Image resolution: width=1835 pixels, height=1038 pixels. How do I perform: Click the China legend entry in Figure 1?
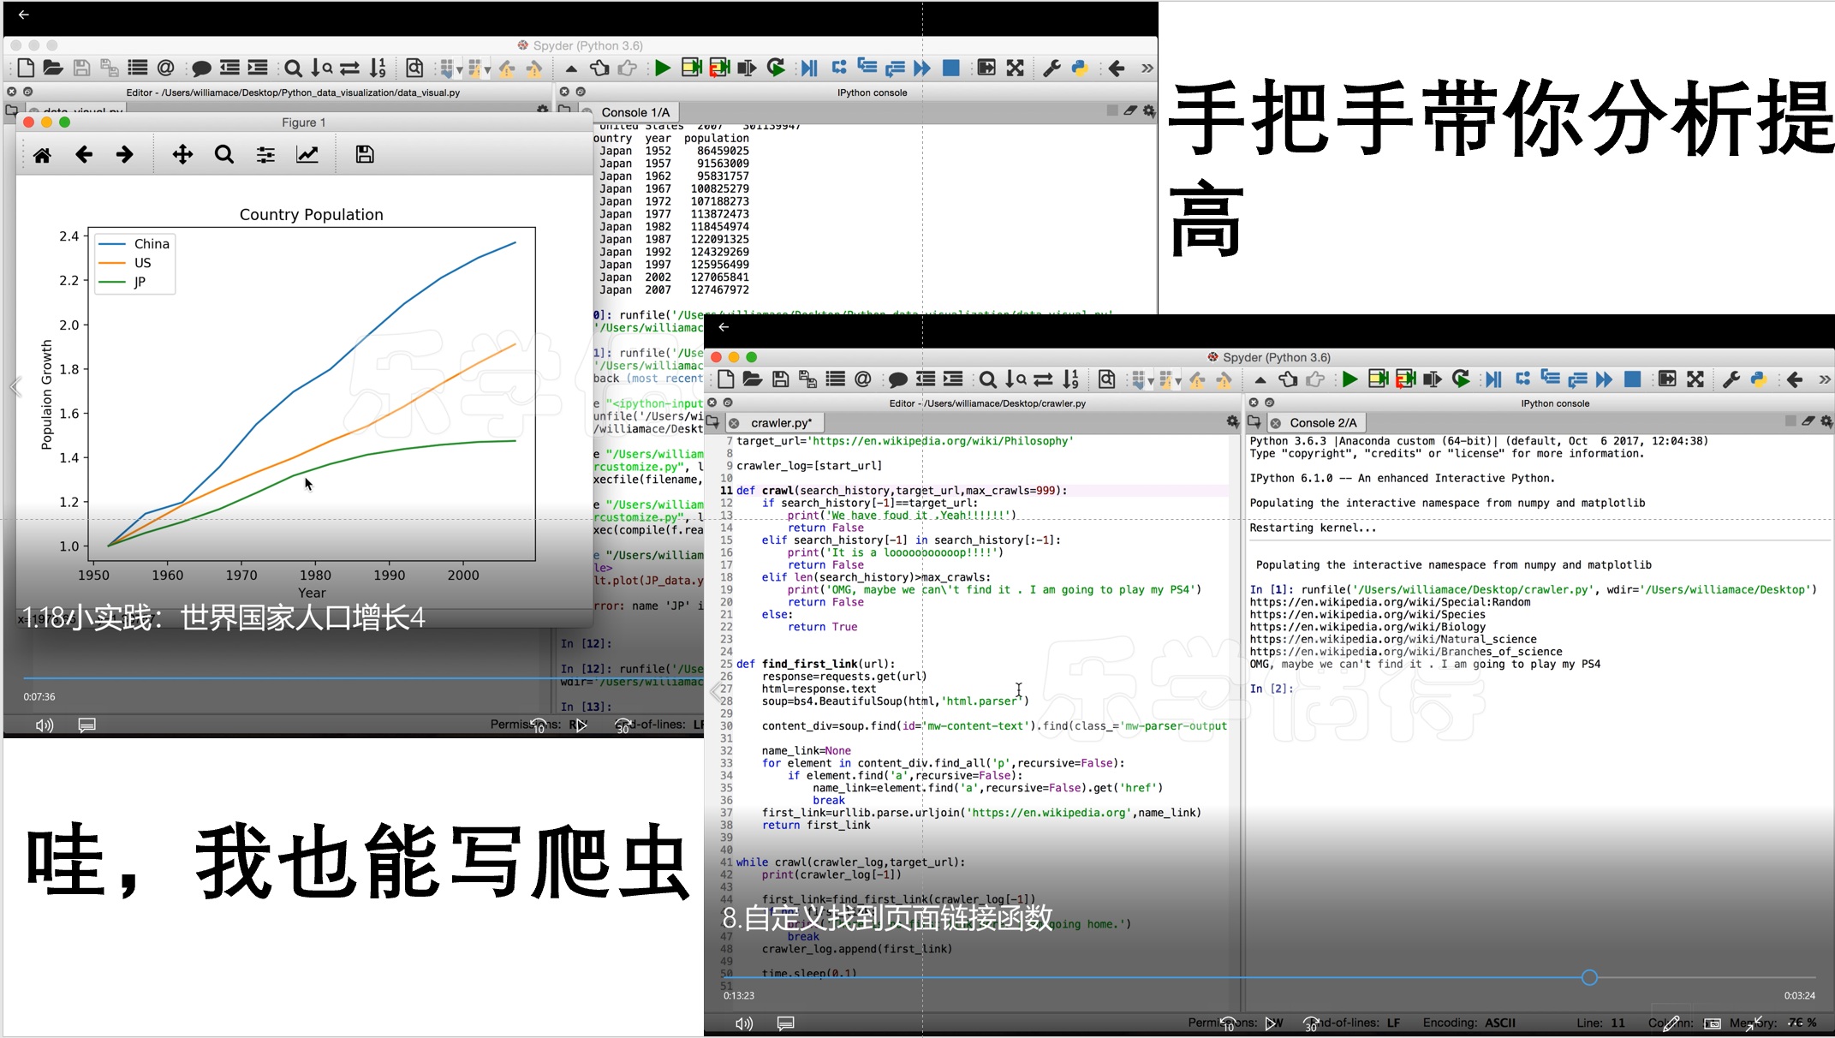pyautogui.click(x=135, y=244)
